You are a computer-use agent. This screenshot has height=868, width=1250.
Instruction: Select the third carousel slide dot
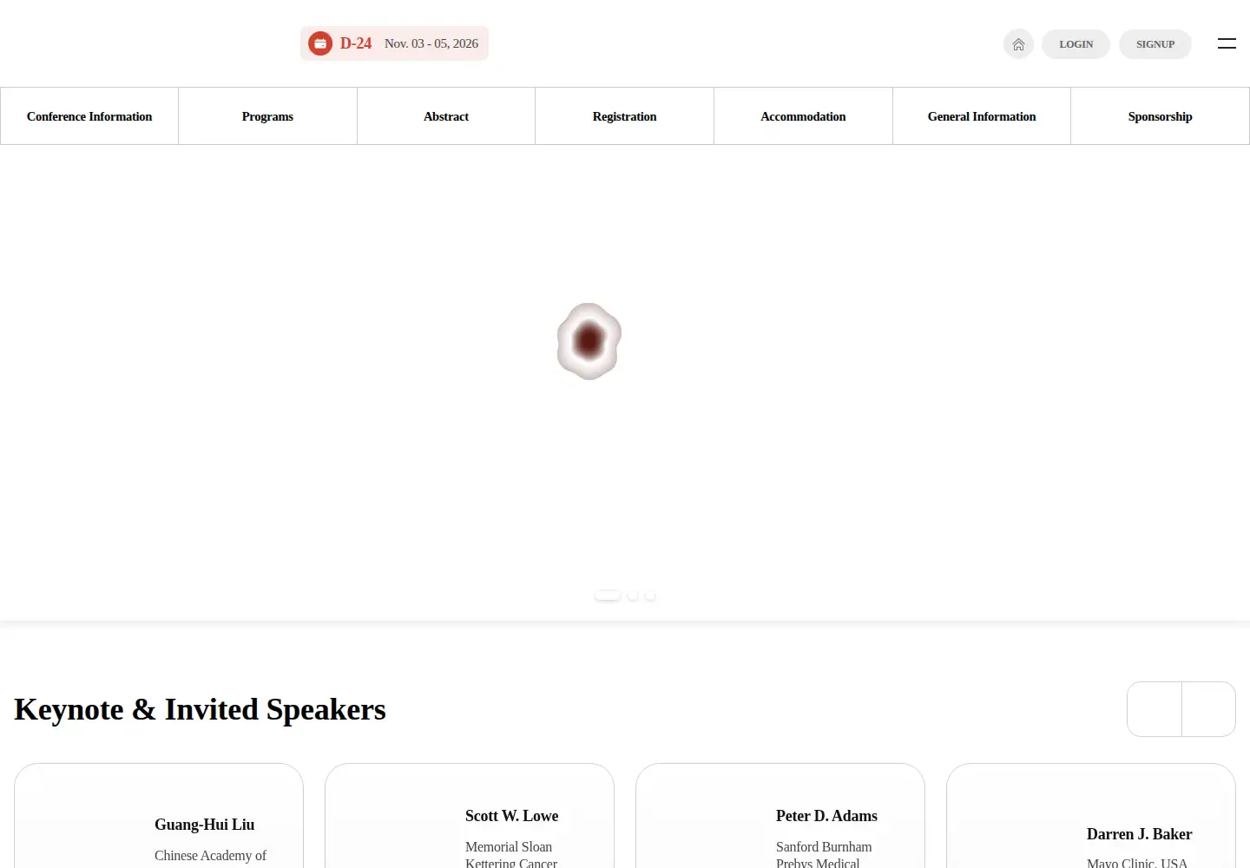coord(650,595)
